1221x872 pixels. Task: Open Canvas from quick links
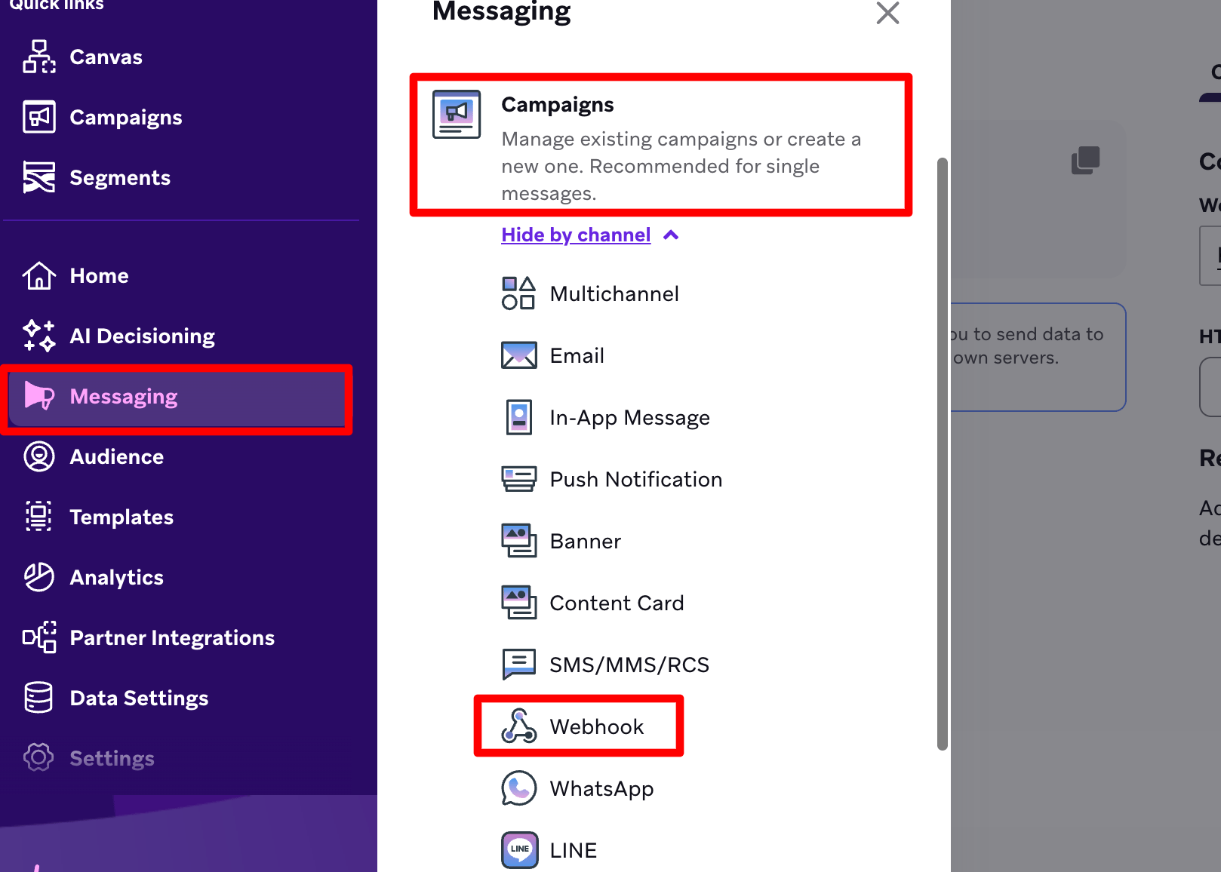pos(106,57)
